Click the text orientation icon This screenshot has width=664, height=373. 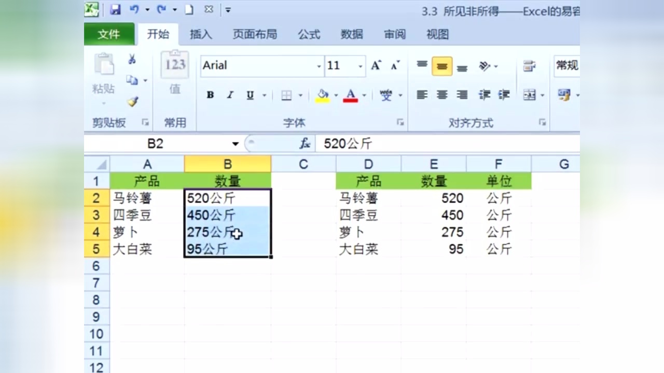(485, 66)
